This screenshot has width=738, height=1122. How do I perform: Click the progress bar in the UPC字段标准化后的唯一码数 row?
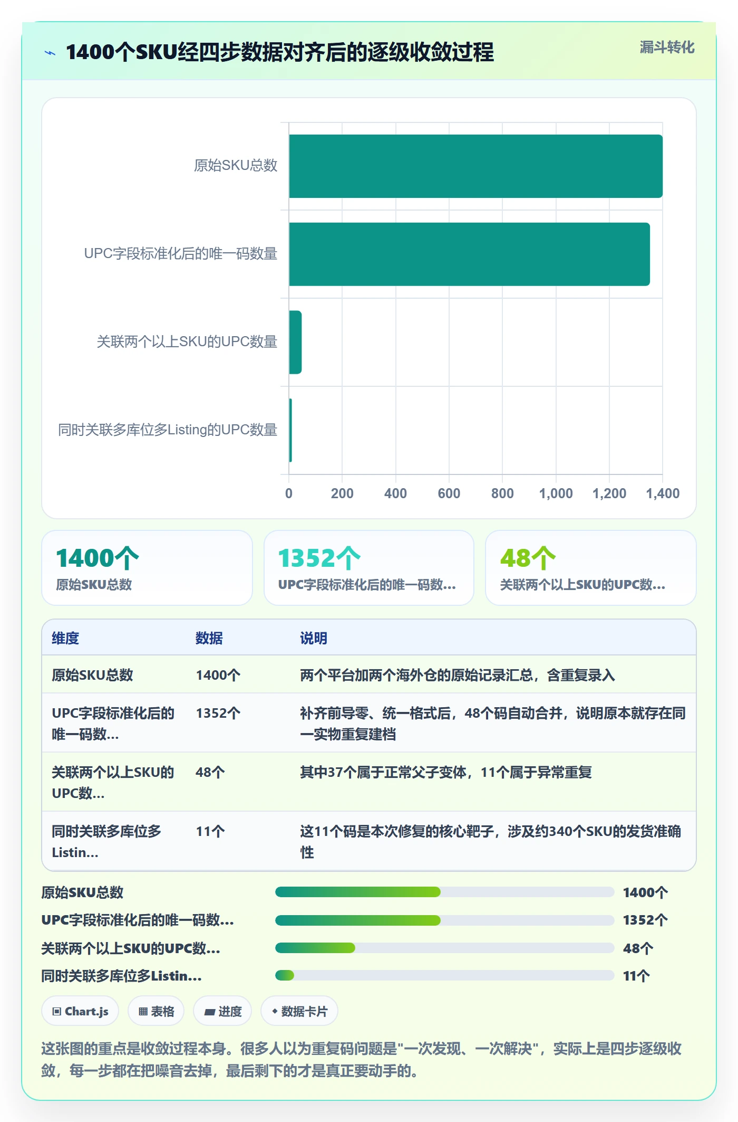[x=444, y=920]
